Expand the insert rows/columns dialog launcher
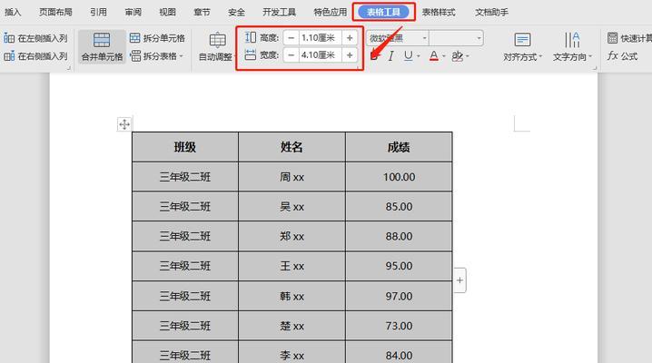Viewport: 652px width, 363px height. point(69,68)
